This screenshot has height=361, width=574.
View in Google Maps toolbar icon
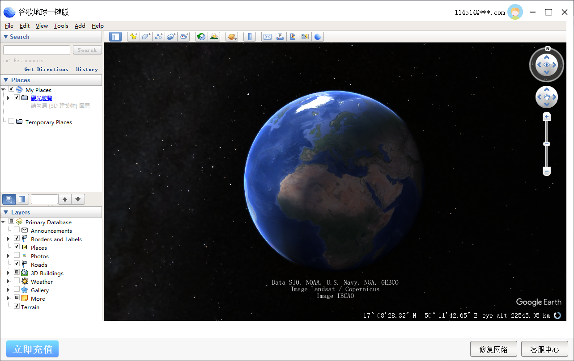click(x=305, y=37)
